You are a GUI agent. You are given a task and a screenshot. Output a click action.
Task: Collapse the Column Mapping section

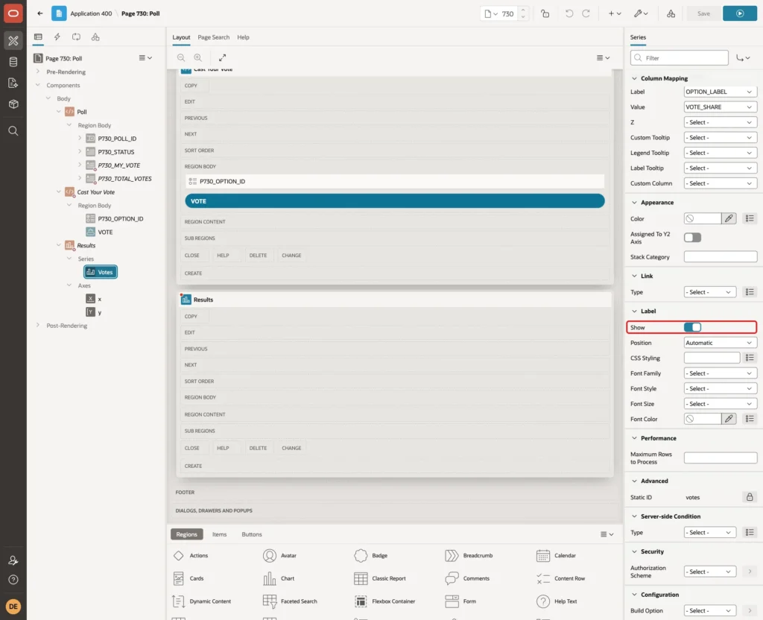pos(634,78)
